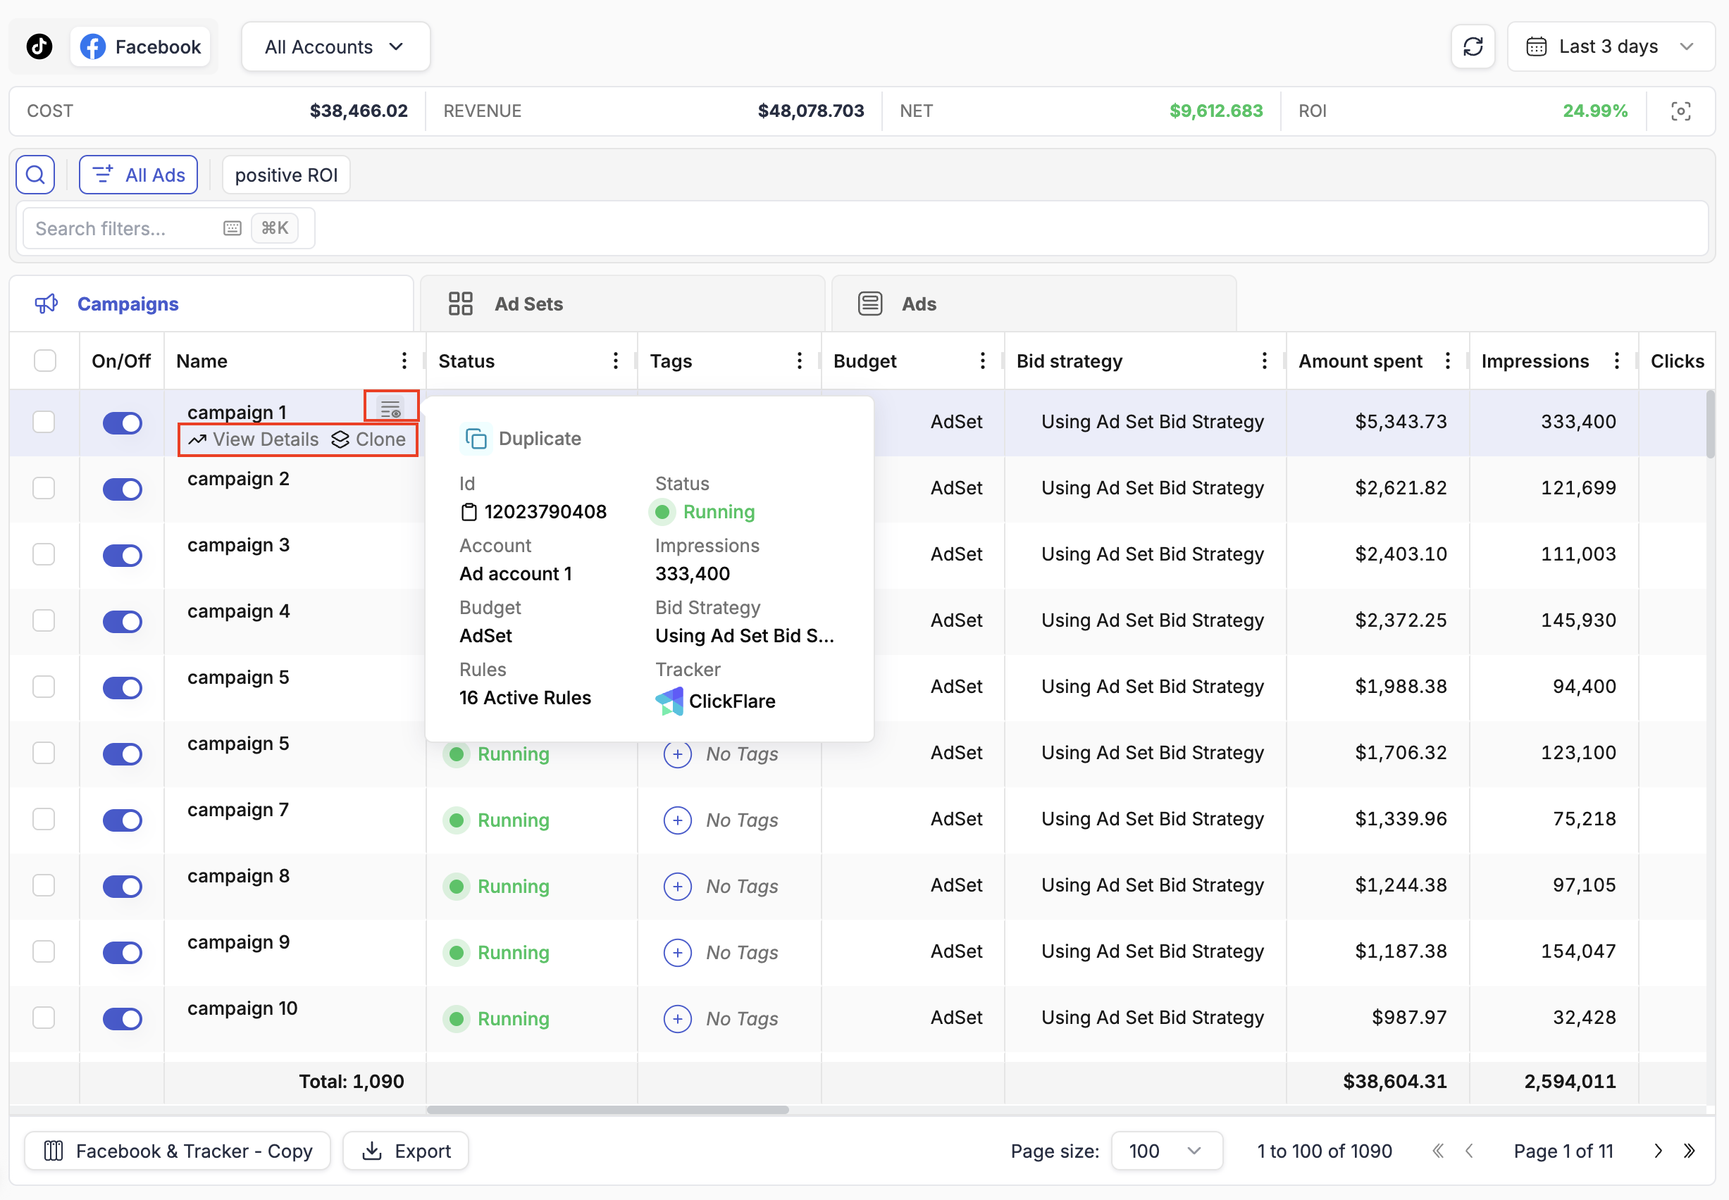Switch to the Ads tab
The width and height of the screenshot is (1729, 1200).
[918, 304]
